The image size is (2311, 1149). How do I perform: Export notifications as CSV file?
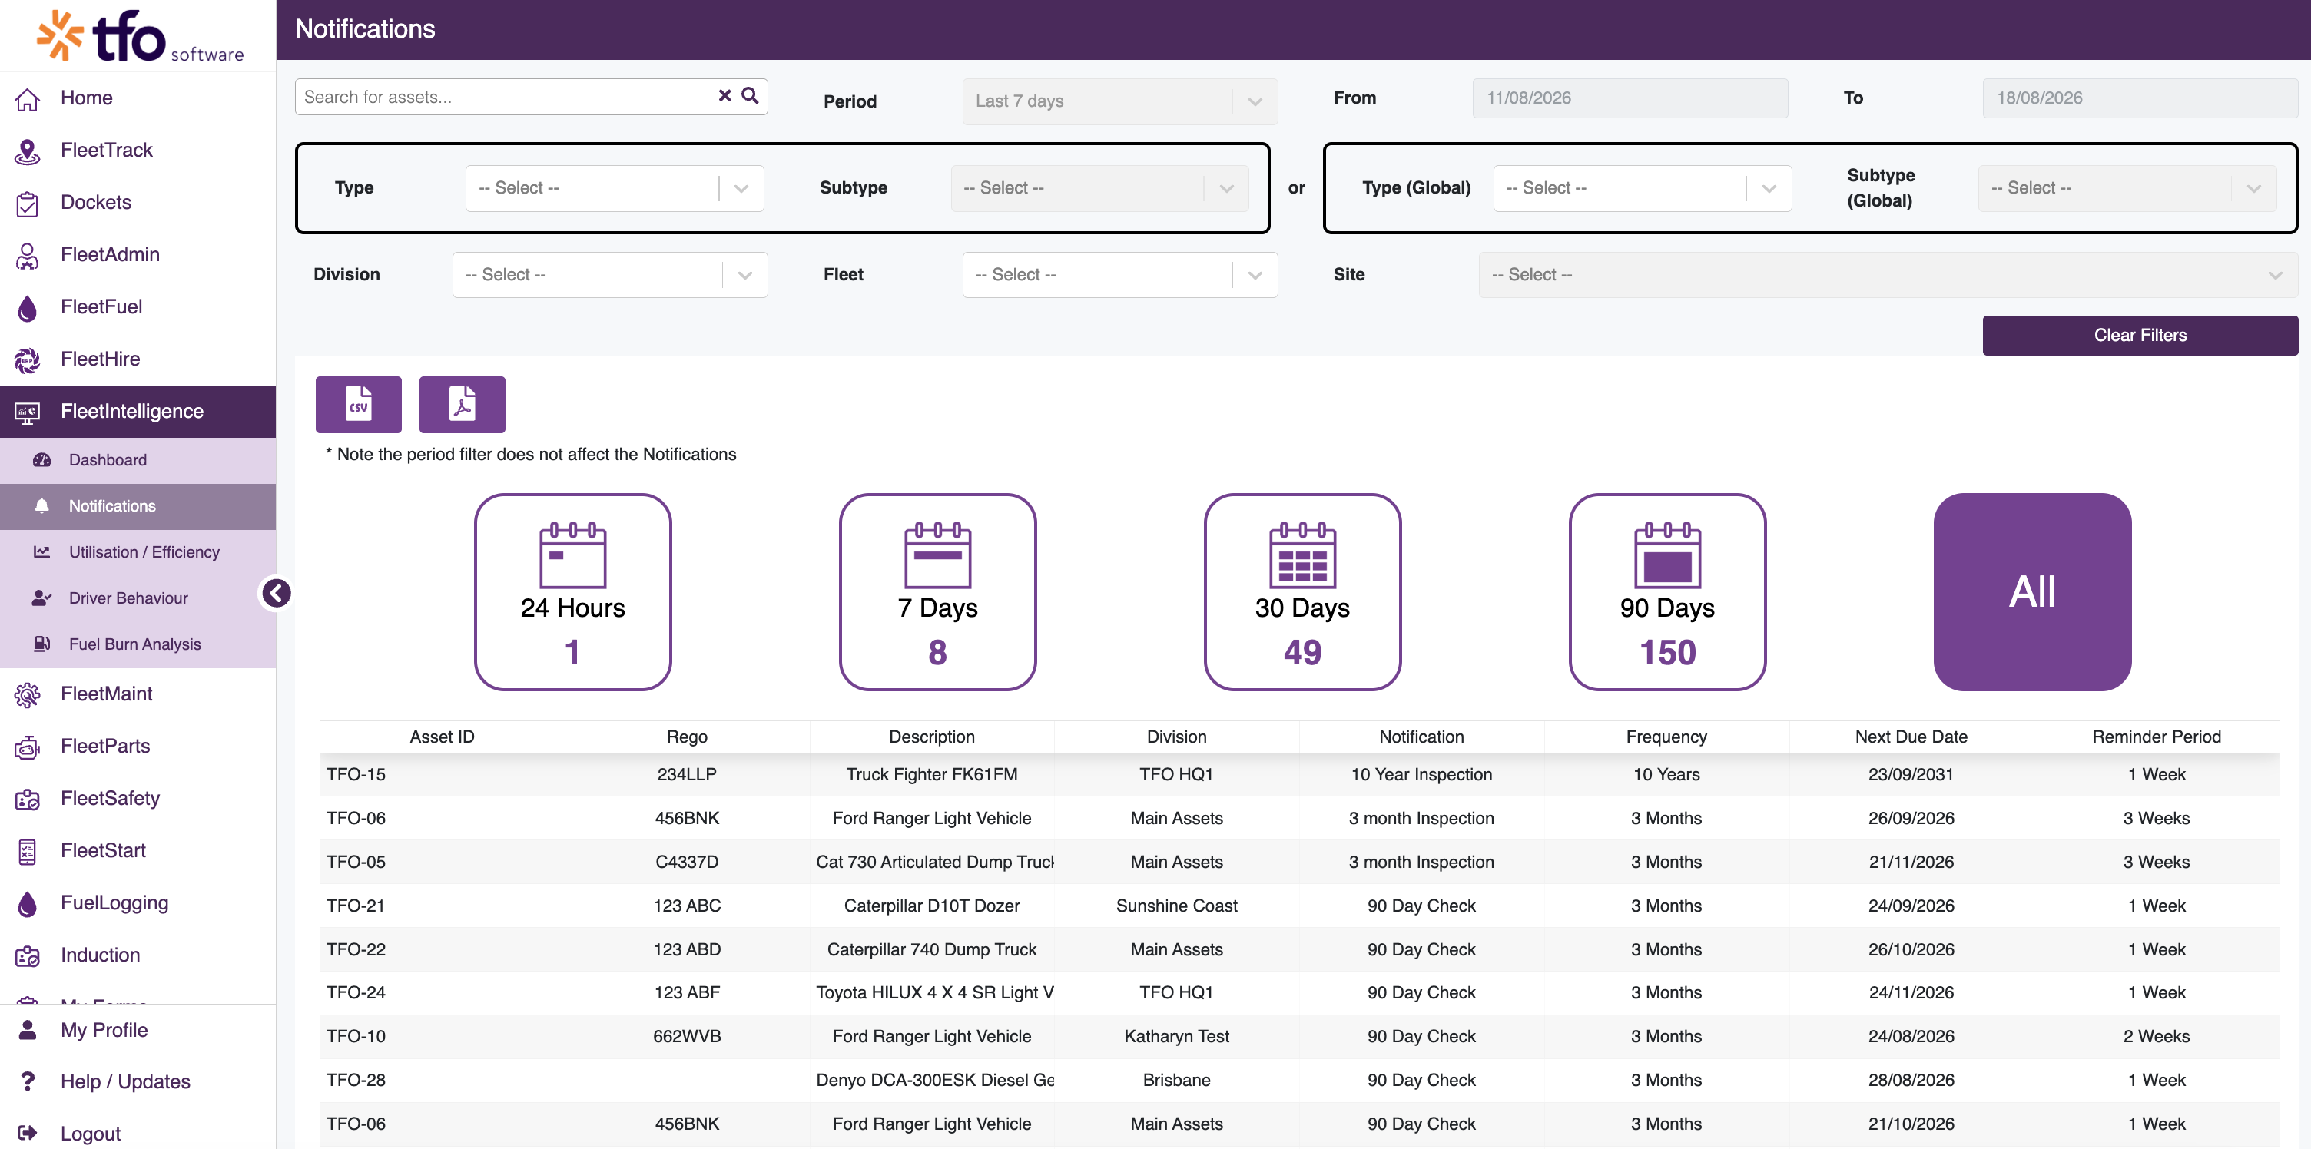coord(358,405)
